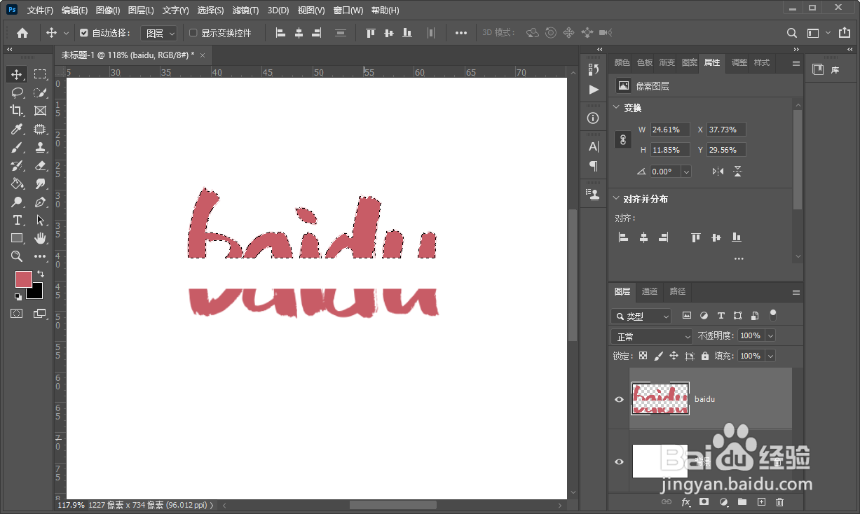The width and height of the screenshot is (860, 514).
Task: Toggle layer filtering on/off switch
Action: click(773, 315)
